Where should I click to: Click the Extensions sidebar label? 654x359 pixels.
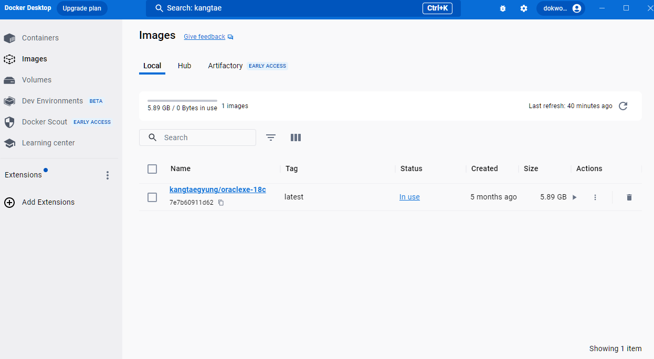(23, 175)
